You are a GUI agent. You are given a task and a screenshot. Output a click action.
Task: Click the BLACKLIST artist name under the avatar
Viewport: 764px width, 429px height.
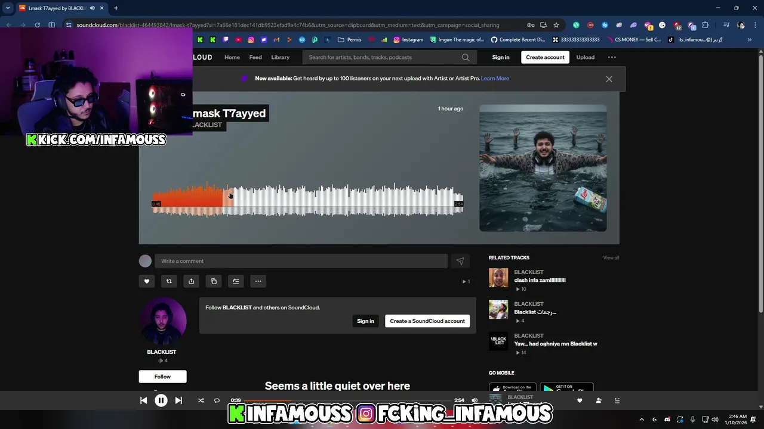pyautogui.click(x=162, y=352)
